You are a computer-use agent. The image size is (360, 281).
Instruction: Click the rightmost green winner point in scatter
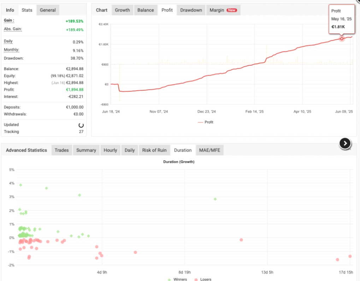click(215, 199)
